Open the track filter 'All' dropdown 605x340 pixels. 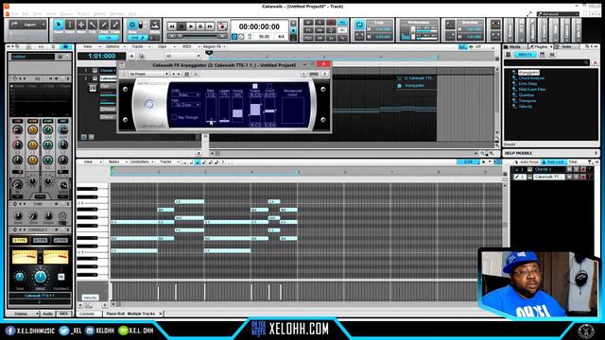(182, 56)
